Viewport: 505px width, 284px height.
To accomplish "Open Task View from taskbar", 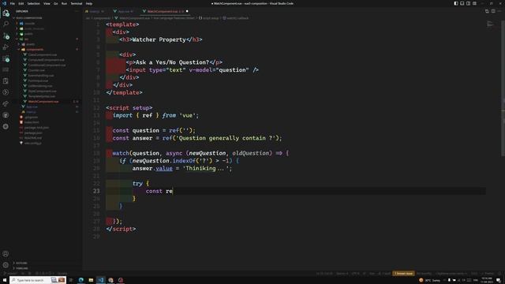I will click(x=71, y=280).
